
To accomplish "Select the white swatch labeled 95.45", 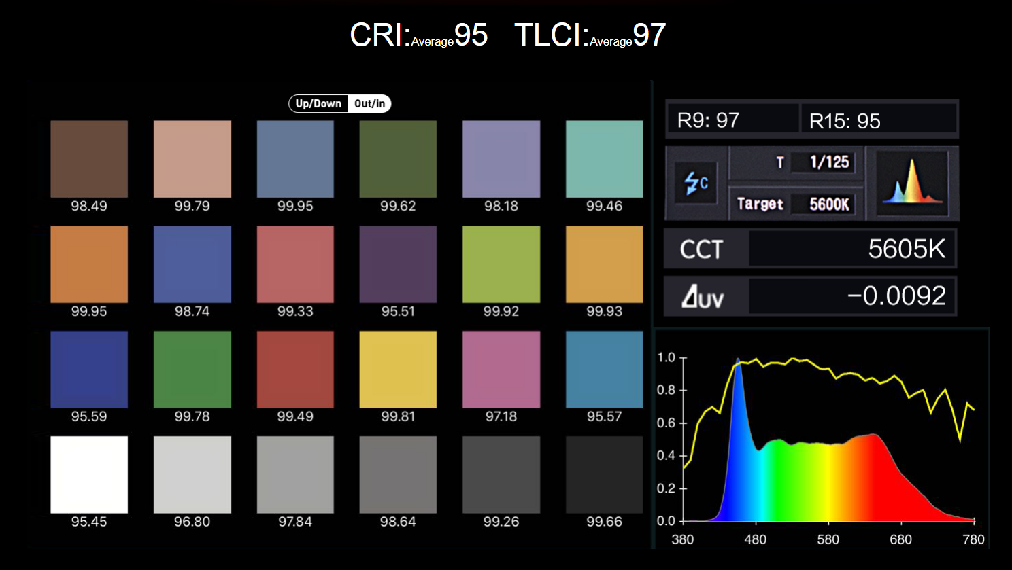I will (89, 475).
